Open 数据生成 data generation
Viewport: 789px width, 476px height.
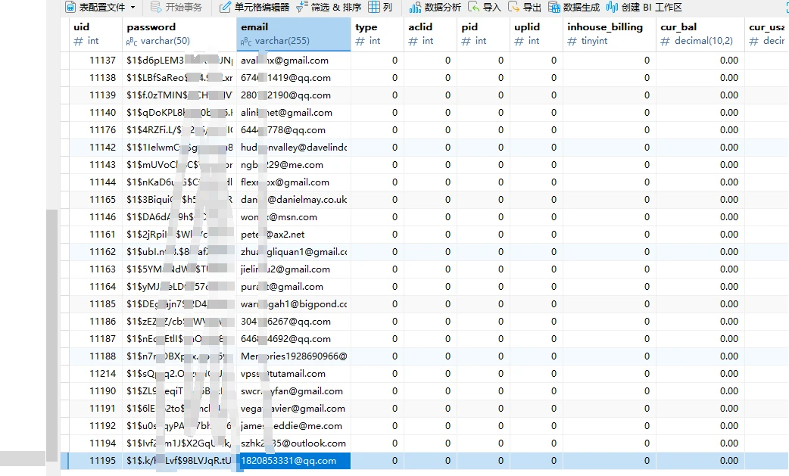[555, 8]
